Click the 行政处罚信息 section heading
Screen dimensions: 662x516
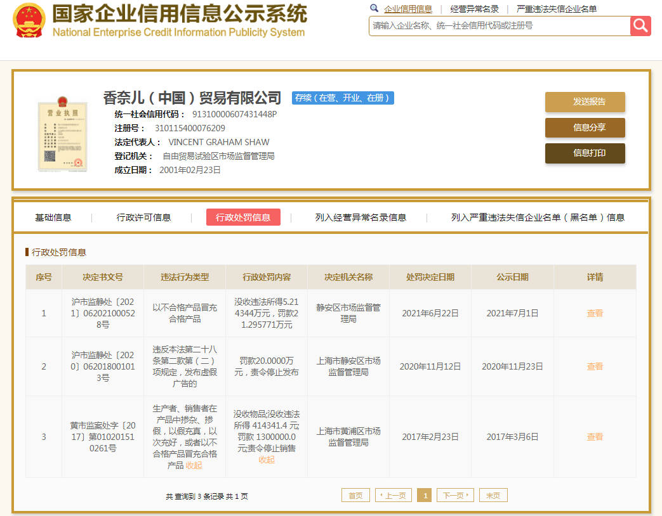coord(58,252)
